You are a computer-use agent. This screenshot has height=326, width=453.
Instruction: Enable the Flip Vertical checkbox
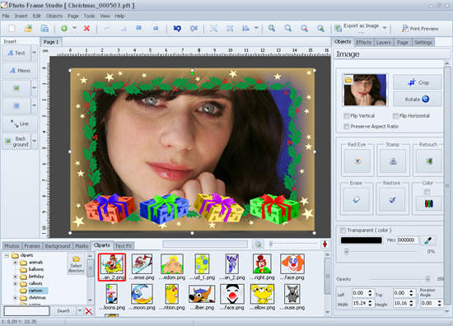coord(347,116)
